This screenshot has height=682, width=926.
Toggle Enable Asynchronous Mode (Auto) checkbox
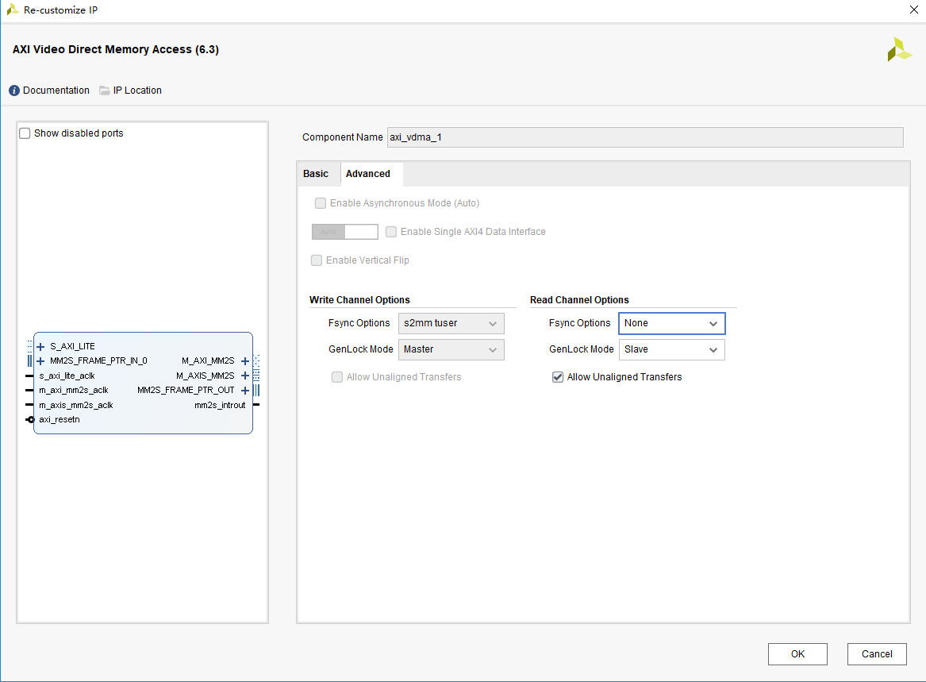point(320,203)
